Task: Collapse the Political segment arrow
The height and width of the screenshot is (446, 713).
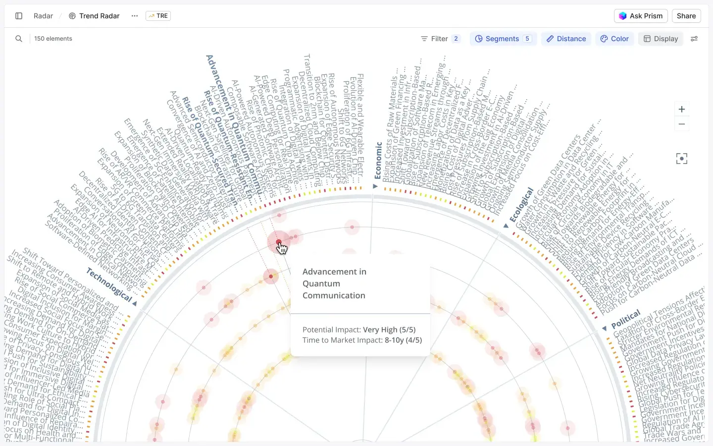Action: point(605,328)
